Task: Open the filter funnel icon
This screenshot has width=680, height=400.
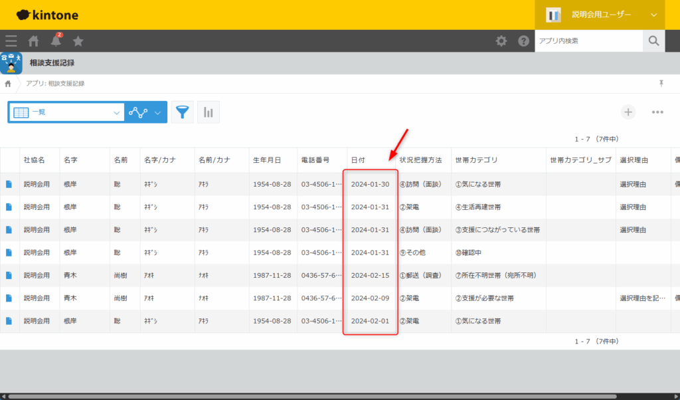Action: (183, 112)
